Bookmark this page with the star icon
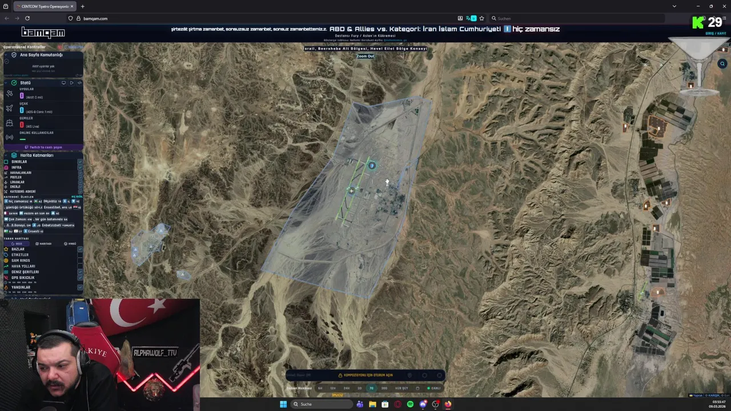This screenshot has height=411, width=731. pos(481,18)
